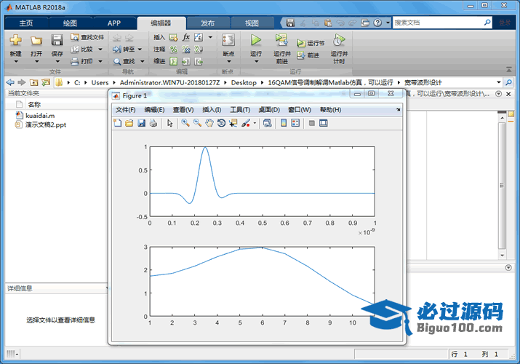Screen dimensions: 520x364
Task: Click Run and Time (运行并计时) icon
Action: pyautogui.click(x=339, y=40)
